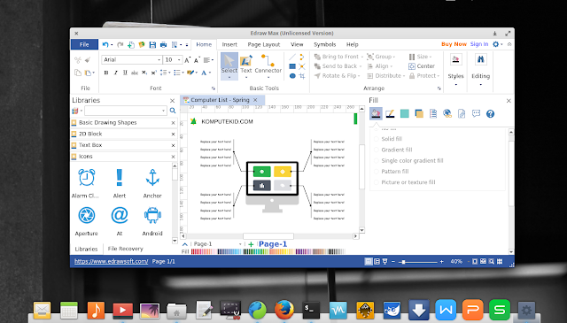Open the File menu

pyautogui.click(x=84, y=44)
